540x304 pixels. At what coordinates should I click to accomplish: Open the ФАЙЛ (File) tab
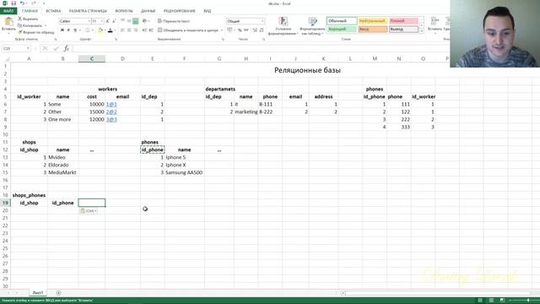tap(8, 11)
